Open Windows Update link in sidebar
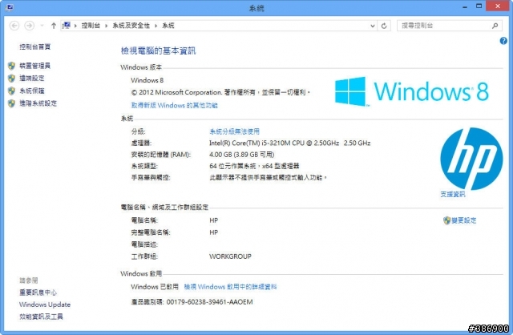This screenshot has height=335, width=513. coord(45,305)
